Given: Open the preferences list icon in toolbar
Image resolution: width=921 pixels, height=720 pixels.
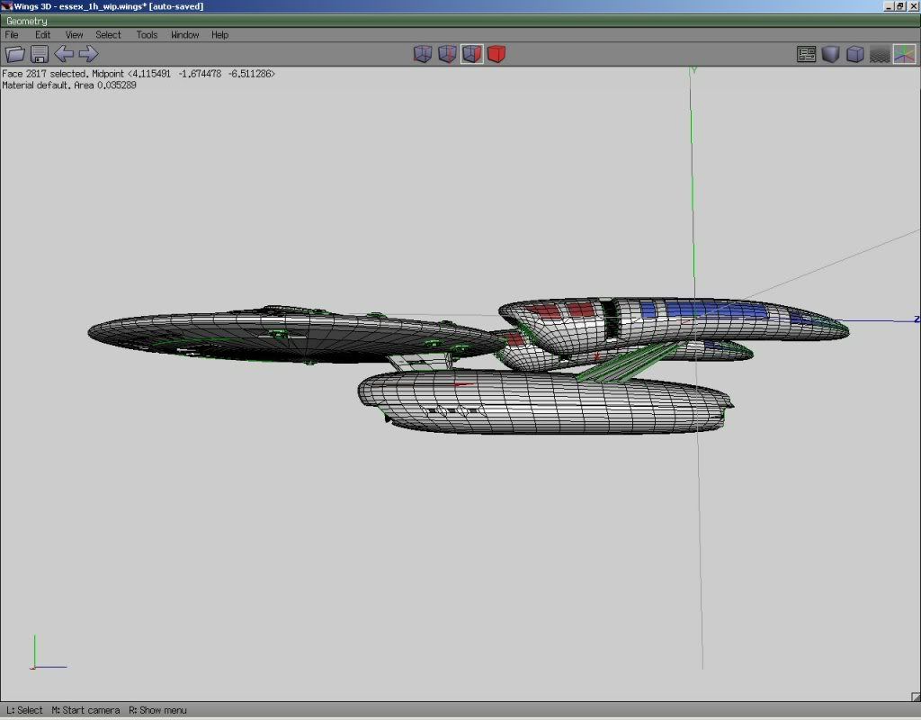Looking at the screenshot, I should click(807, 54).
